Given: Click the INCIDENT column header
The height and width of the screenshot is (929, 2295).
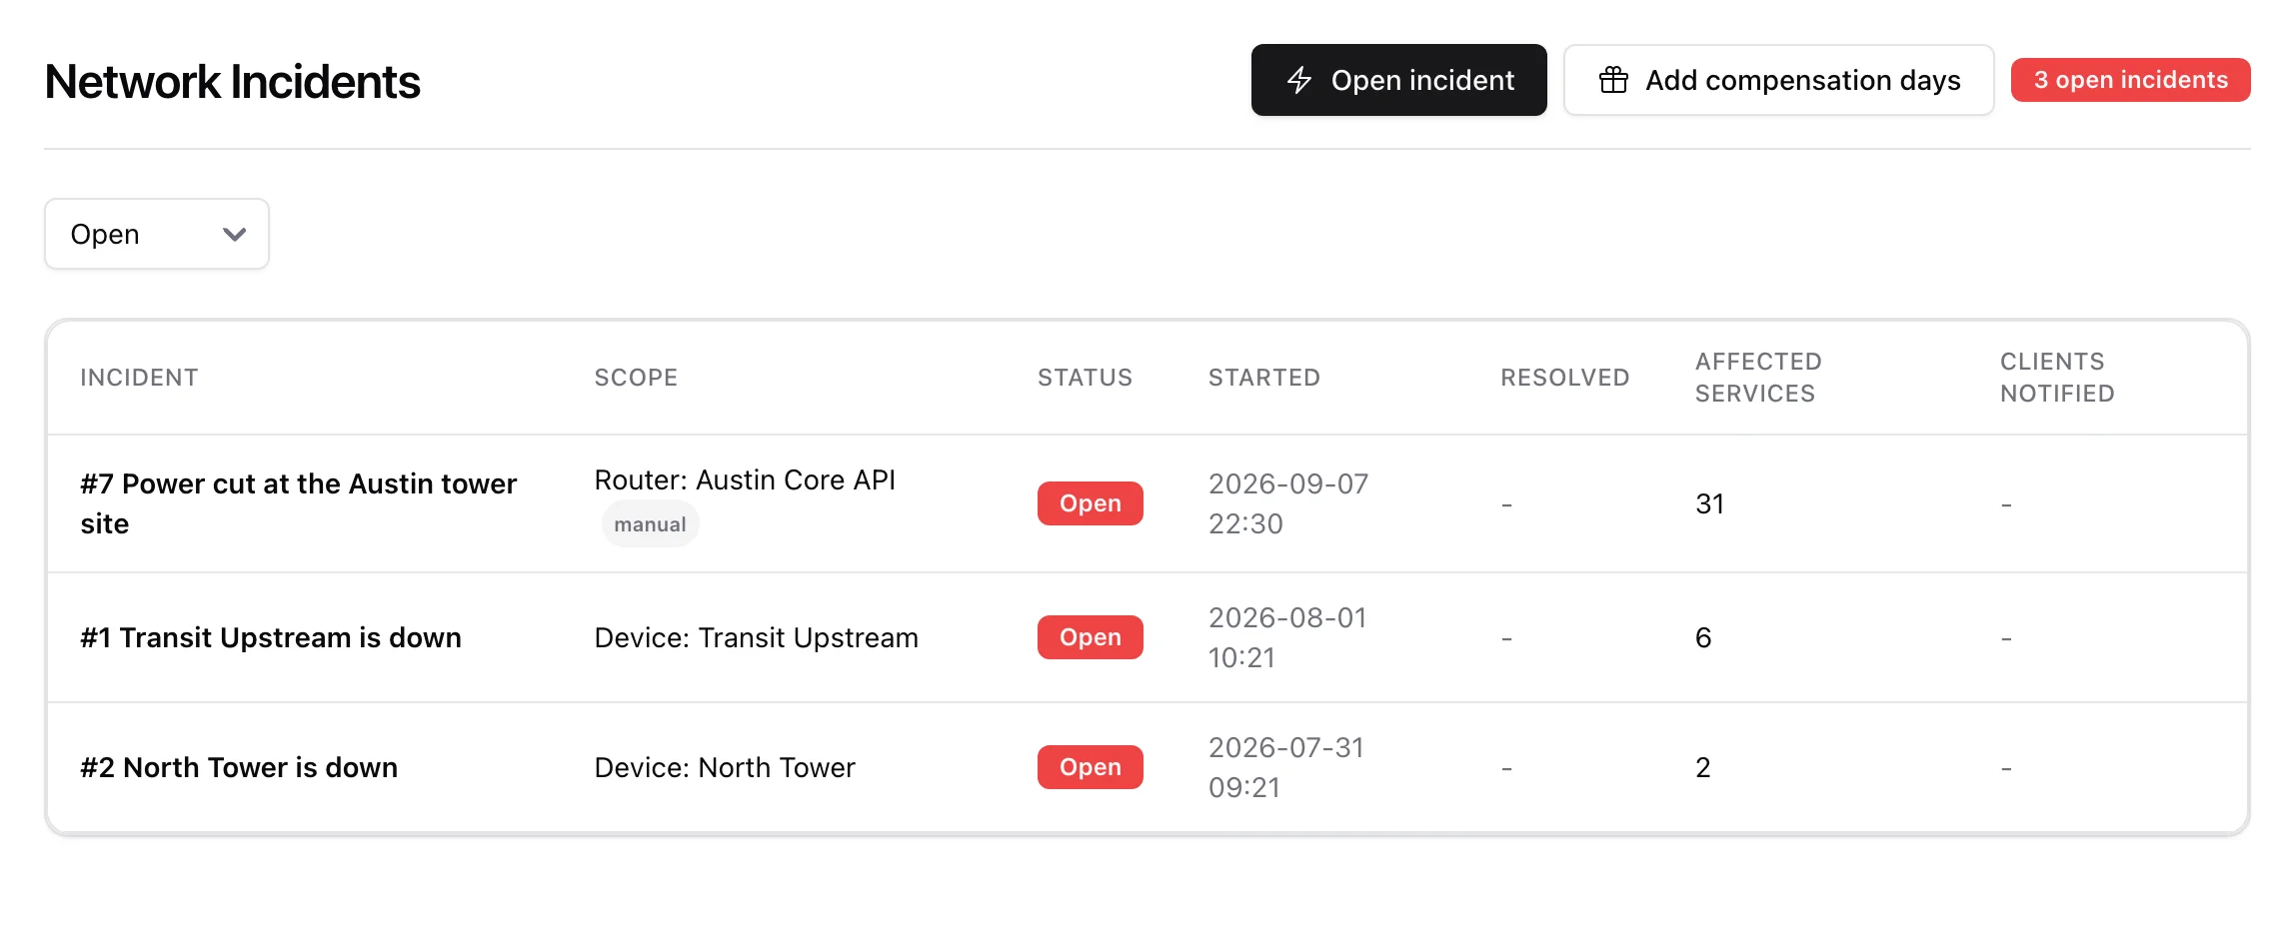Looking at the screenshot, I should click(x=139, y=378).
